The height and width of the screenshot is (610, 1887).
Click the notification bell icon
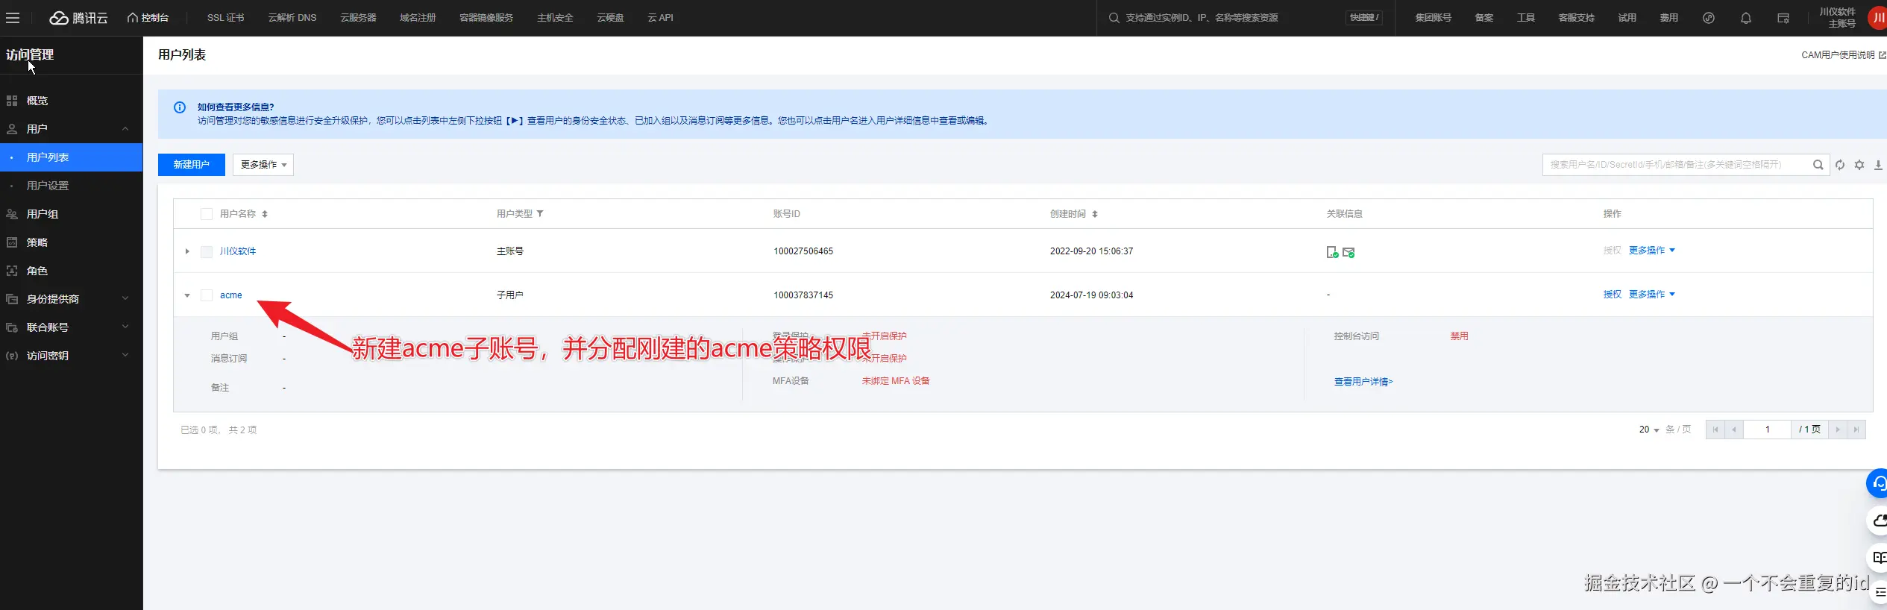point(1745,18)
